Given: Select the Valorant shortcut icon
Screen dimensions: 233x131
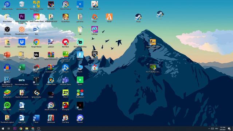Looking at the screenshot, I should [x=51, y=4].
